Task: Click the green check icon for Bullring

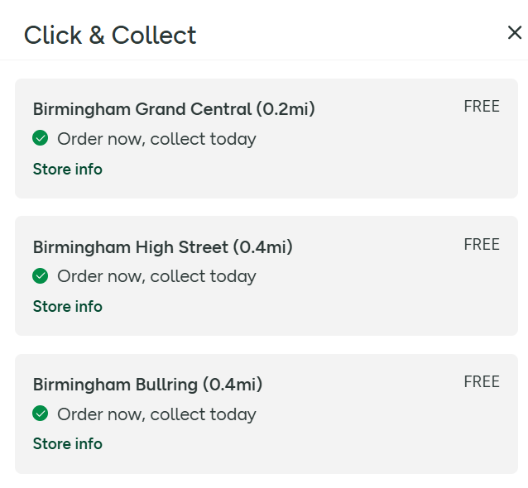Action: click(x=41, y=413)
